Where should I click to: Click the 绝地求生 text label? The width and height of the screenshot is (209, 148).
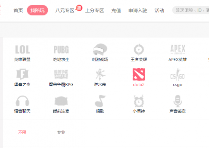(61, 60)
